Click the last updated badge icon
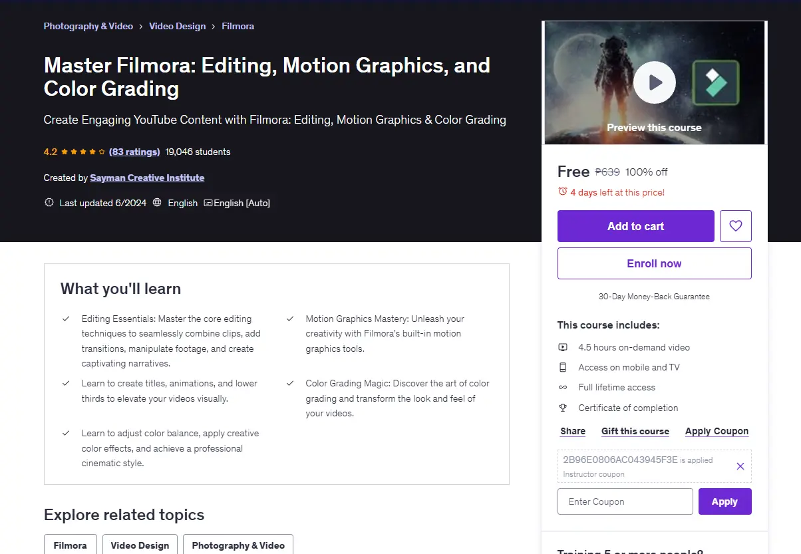The width and height of the screenshot is (801, 554). point(49,203)
